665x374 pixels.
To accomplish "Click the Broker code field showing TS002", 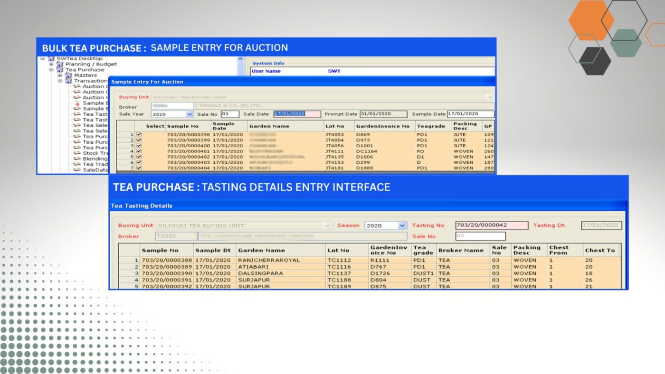I will pos(176,236).
